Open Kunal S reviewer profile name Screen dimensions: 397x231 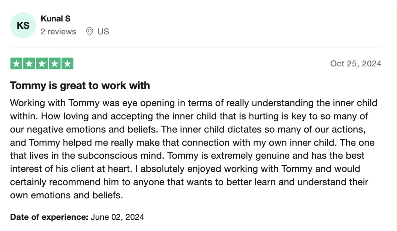(x=56, y=19)
